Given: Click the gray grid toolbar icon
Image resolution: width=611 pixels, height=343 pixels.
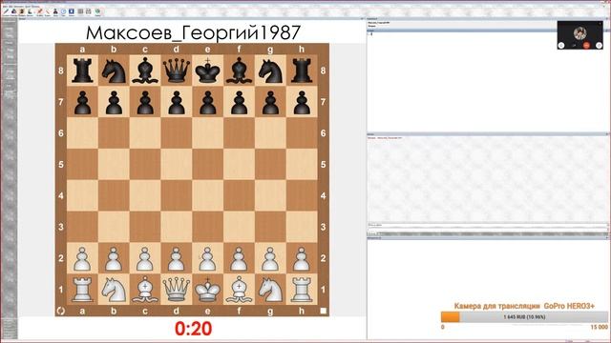Looking at the screenshot, I should coord(80,11).
